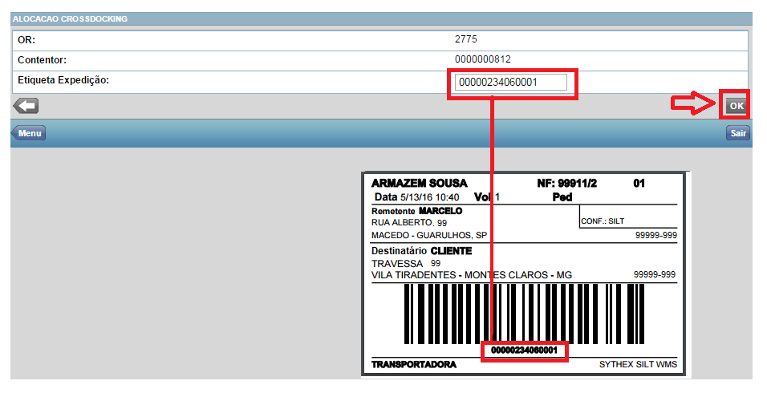This screenshot has height=393, width=767.
Task: Click NF: 99911/2 on the label
Action: tap(567, 184)
